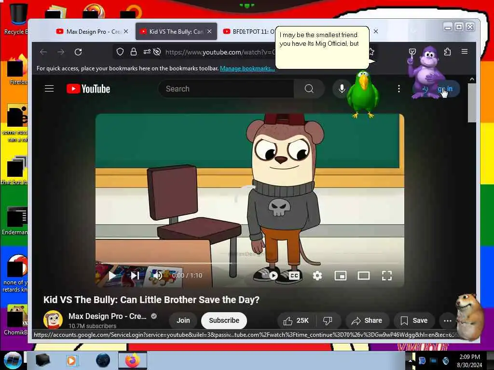Focus the YouTube Search field
Screen dimensions: 494x370
[x=226, y=89]
